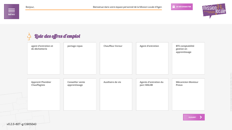Open the 'Agent d'entretien' job card
Viewport: 232px width, 130px height.
(152, 58)
